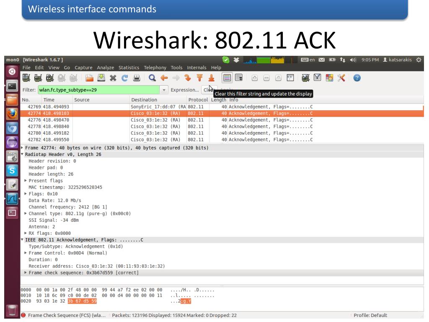Close the capture file X icon
Screen dimensions: 429x322
pos(113,78)
